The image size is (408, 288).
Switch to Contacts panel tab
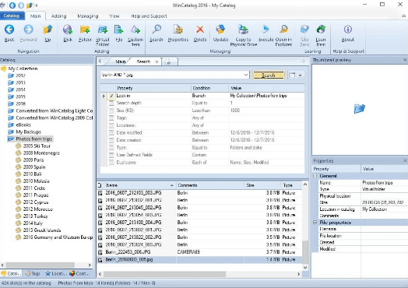(79, 273)
